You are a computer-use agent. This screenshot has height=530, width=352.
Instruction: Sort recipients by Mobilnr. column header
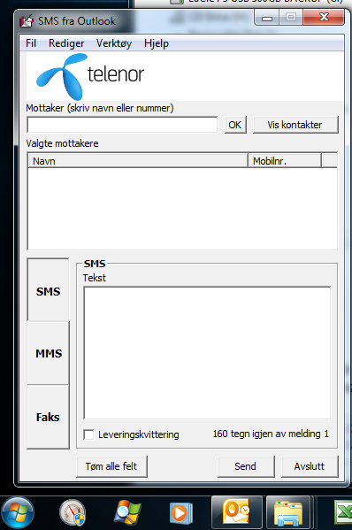(x=285, y=160)
